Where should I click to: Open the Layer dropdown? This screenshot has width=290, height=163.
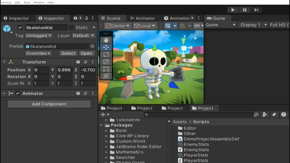[84, 35]
